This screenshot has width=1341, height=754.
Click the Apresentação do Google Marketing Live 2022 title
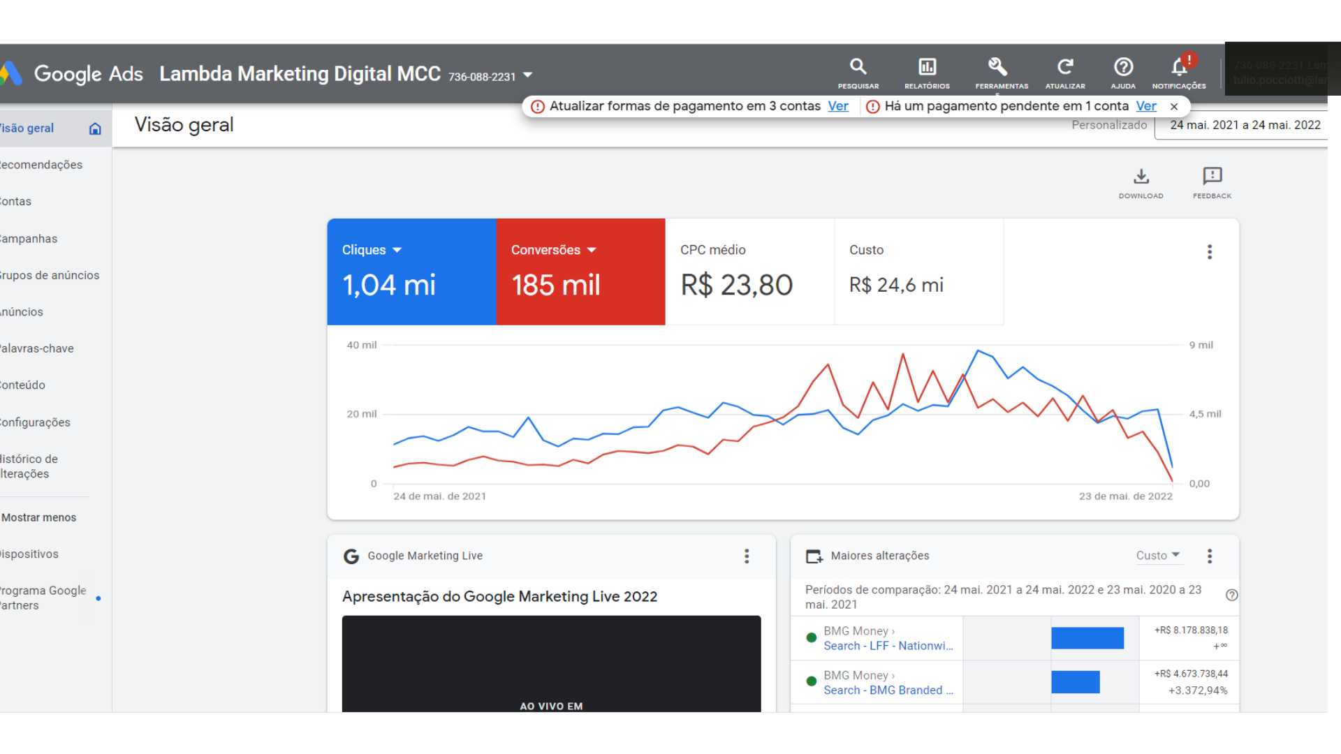(x=499, y=597)
